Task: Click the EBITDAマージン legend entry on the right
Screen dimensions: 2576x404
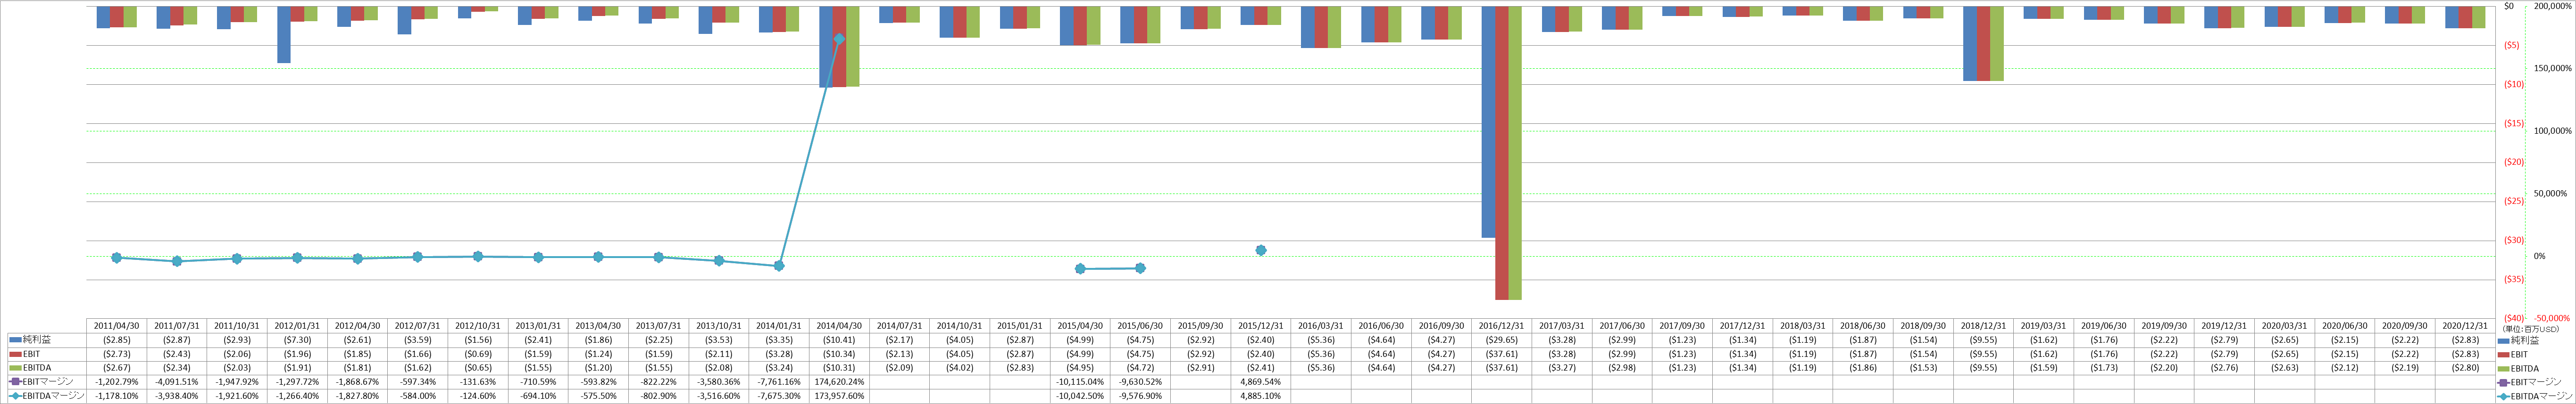Action: [x=2535, y=396]
